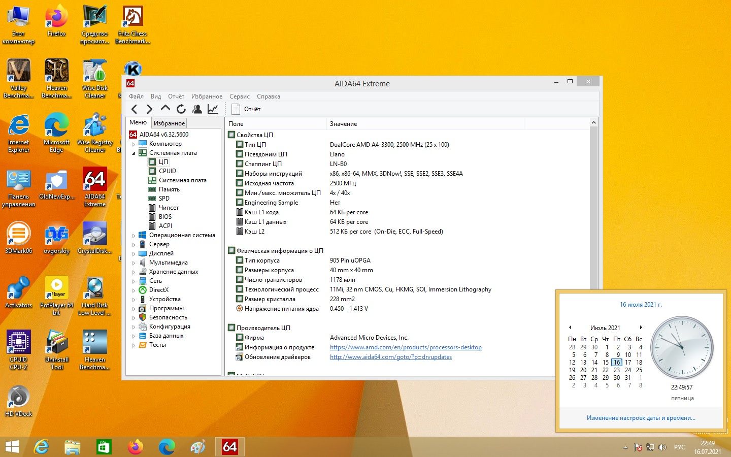Open the GPUID CPU-Z desktop icon
Viewport: 731px width, 457px height.
click(19, 350)
